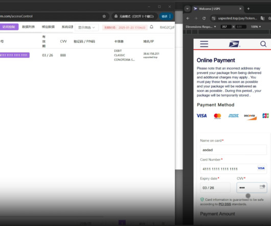Screen dimensions: 271x226
Task: Focus the CVV input field on USPS page
Action: pos(252,188)
